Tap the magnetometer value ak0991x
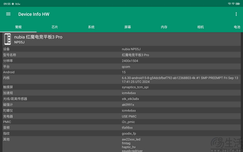 tap(128, 105)
